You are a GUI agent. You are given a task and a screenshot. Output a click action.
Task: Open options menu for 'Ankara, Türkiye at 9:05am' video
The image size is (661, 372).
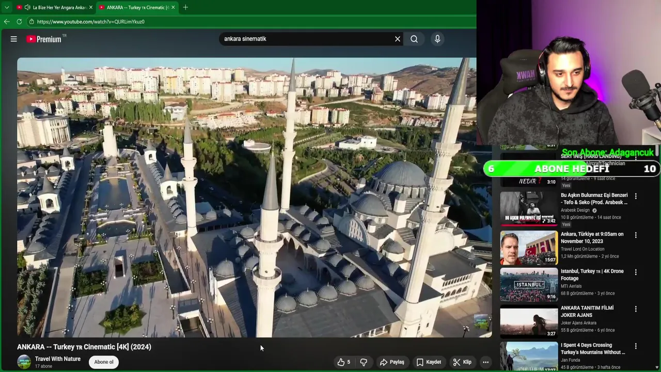tap(636, 235)
